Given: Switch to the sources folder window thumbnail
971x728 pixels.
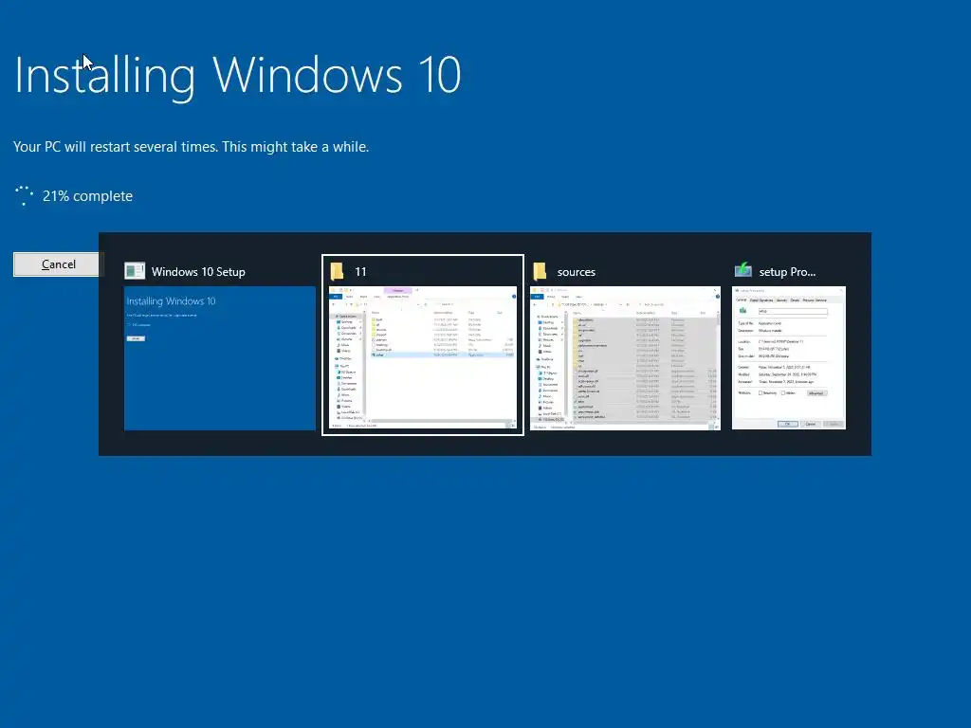Looking at the screenshot, I should tap(626, 357).
